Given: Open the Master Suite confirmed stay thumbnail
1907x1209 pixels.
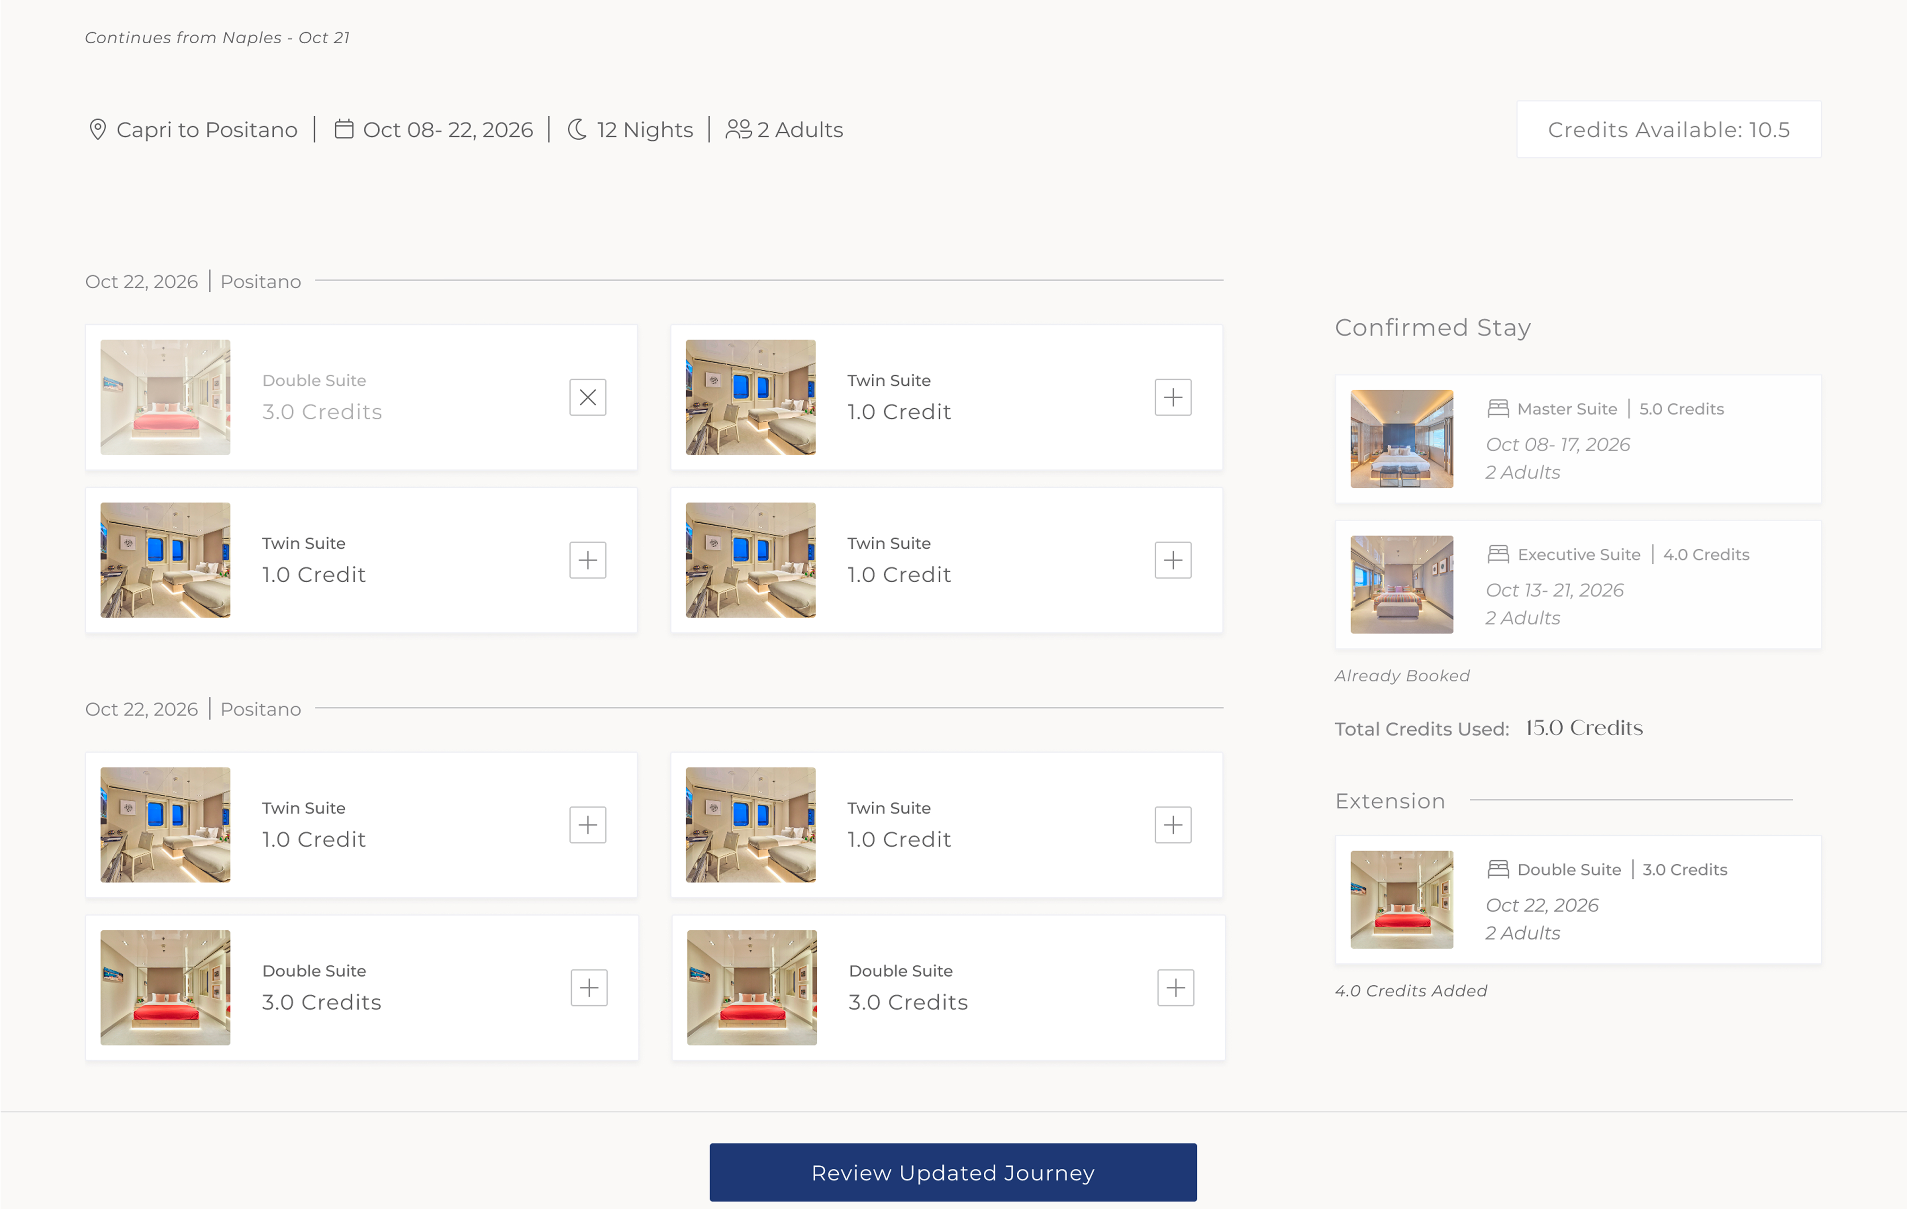Looking at the screenshot, I should coord(1402,438).
